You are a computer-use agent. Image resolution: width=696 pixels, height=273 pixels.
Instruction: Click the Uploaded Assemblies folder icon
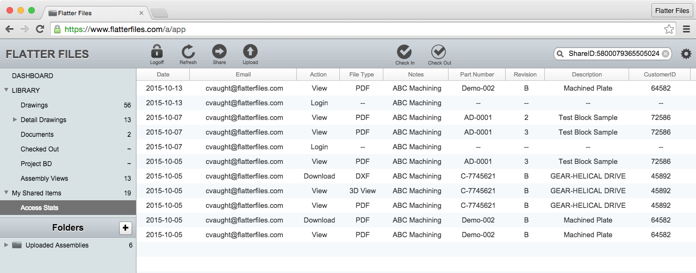point(17,245)
